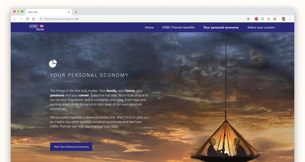Open the green globe extension icon
Screen dimensions: 305x162
coord(274,19)
